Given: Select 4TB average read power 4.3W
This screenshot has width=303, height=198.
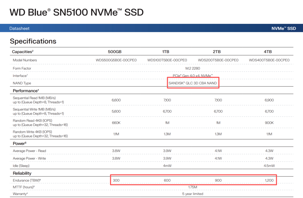Looking at the screenshot, I should pyautogui.click(x=269, y=151).
